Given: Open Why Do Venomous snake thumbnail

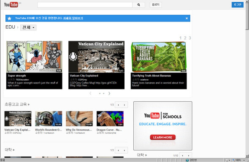Looking at the screenshot, I should 79,119.
